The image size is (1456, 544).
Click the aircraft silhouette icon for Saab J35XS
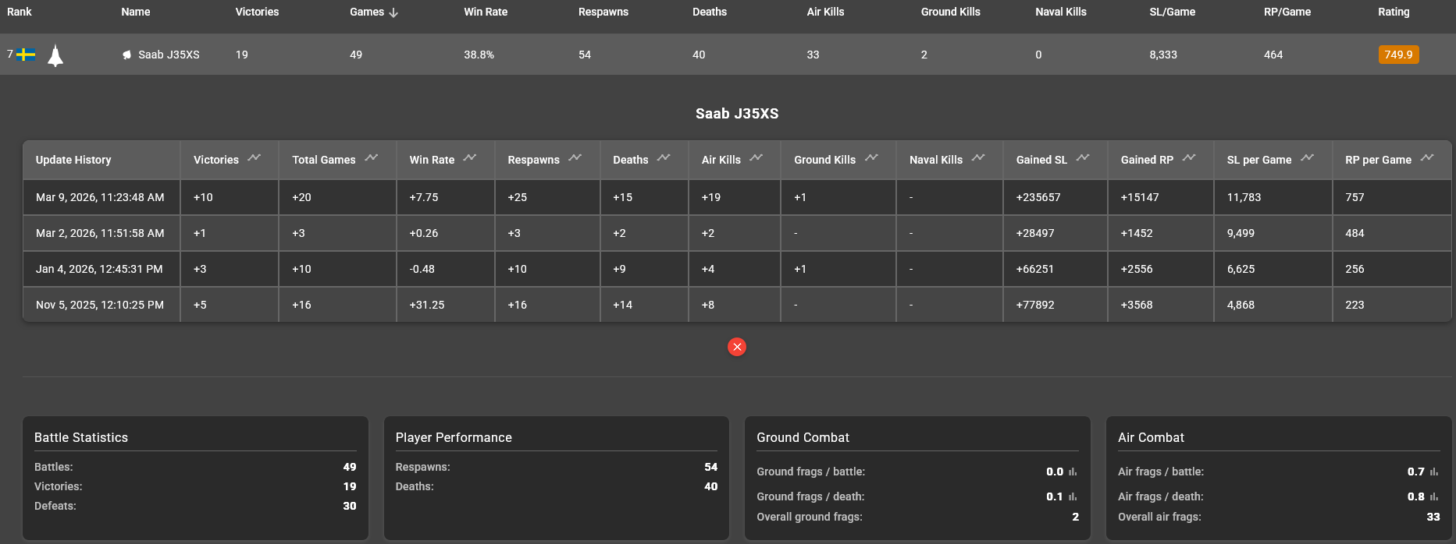click(x=55, y=55)
